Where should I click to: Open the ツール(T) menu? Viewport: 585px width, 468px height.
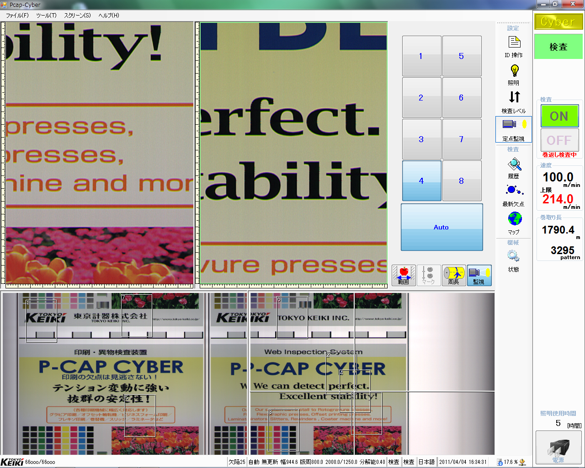pyautogui.click(x=46, y=15)
